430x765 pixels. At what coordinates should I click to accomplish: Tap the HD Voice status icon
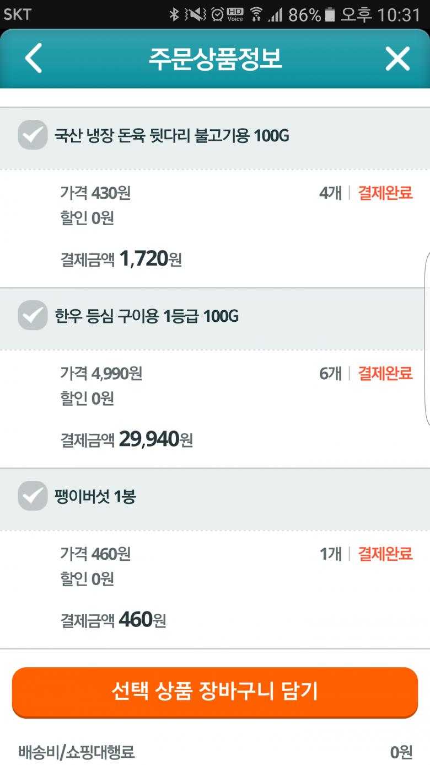(235, 14)
